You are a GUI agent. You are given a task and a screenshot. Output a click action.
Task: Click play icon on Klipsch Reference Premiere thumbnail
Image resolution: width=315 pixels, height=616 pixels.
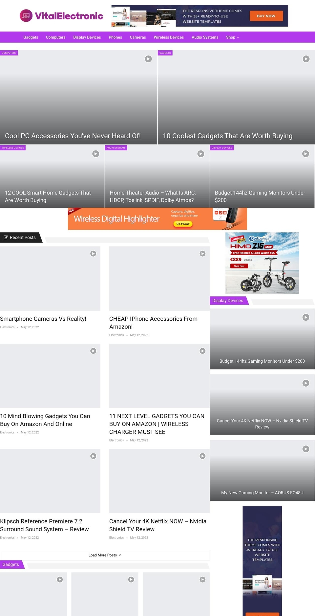[93, 456]
